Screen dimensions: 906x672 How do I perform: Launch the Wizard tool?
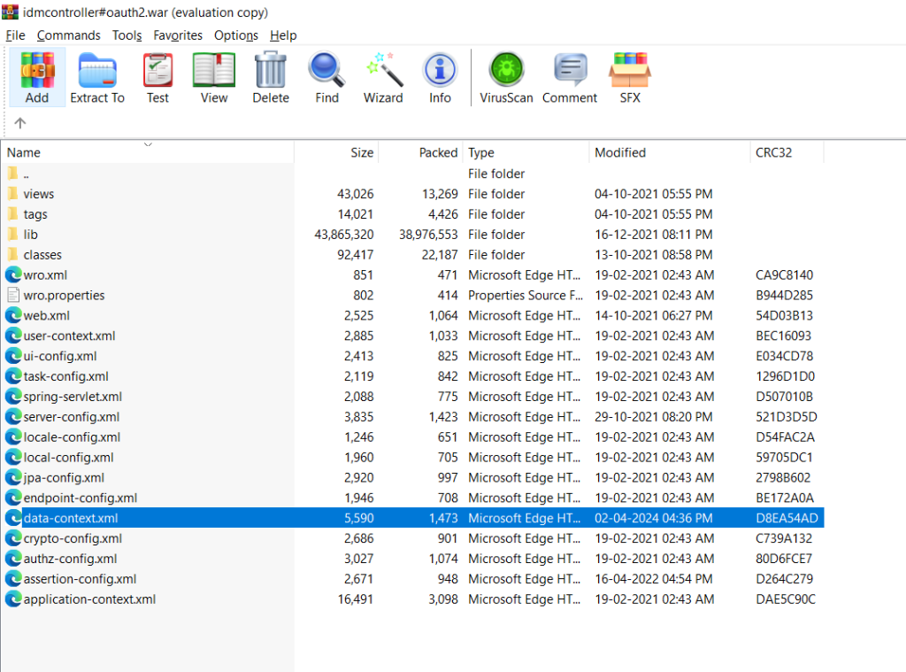(383, 78)
